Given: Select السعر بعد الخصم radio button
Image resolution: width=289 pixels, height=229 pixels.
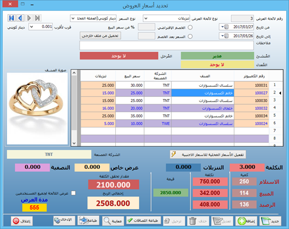Looking at the screenshot, I should click(x=190, y=36).
